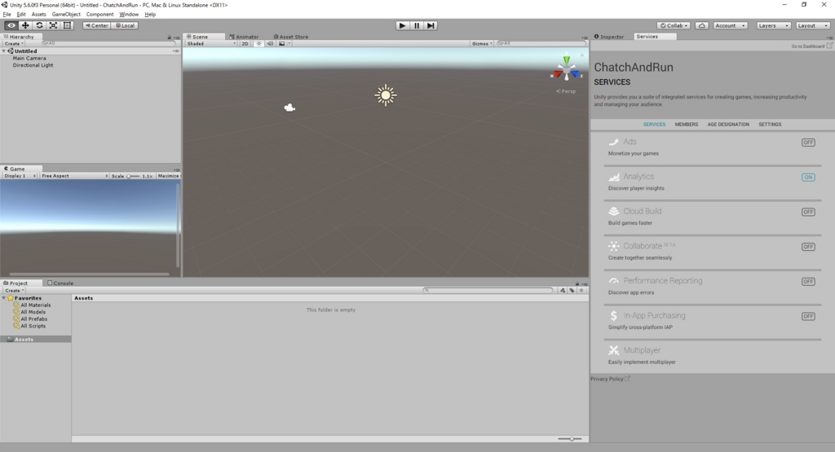
Task: Open the Privacy Policy link
Action: click(x=607, y=379)
